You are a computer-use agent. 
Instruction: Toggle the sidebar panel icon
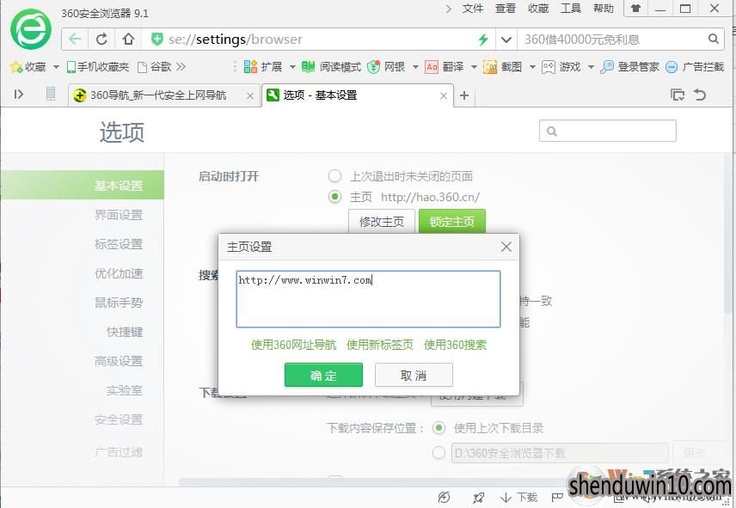click(19, 95)
